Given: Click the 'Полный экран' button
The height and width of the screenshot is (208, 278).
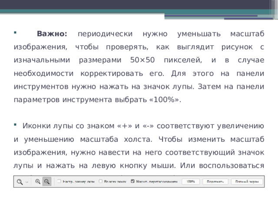Looking at the screenshot, I should click(x=247, y=182).
